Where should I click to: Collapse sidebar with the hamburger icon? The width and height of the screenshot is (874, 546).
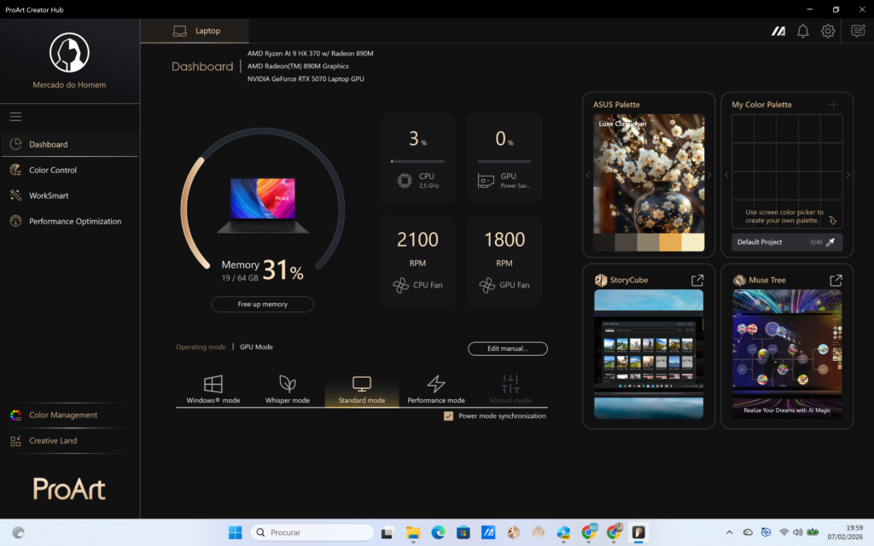coord(15,116)
